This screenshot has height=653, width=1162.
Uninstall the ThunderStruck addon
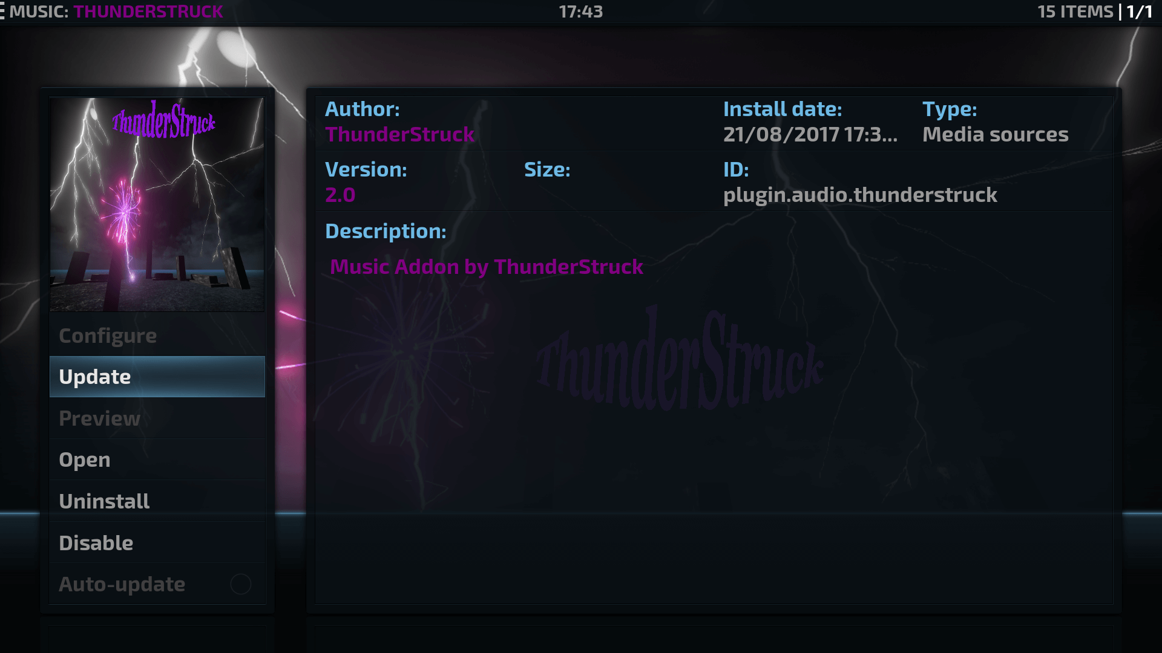157,501
